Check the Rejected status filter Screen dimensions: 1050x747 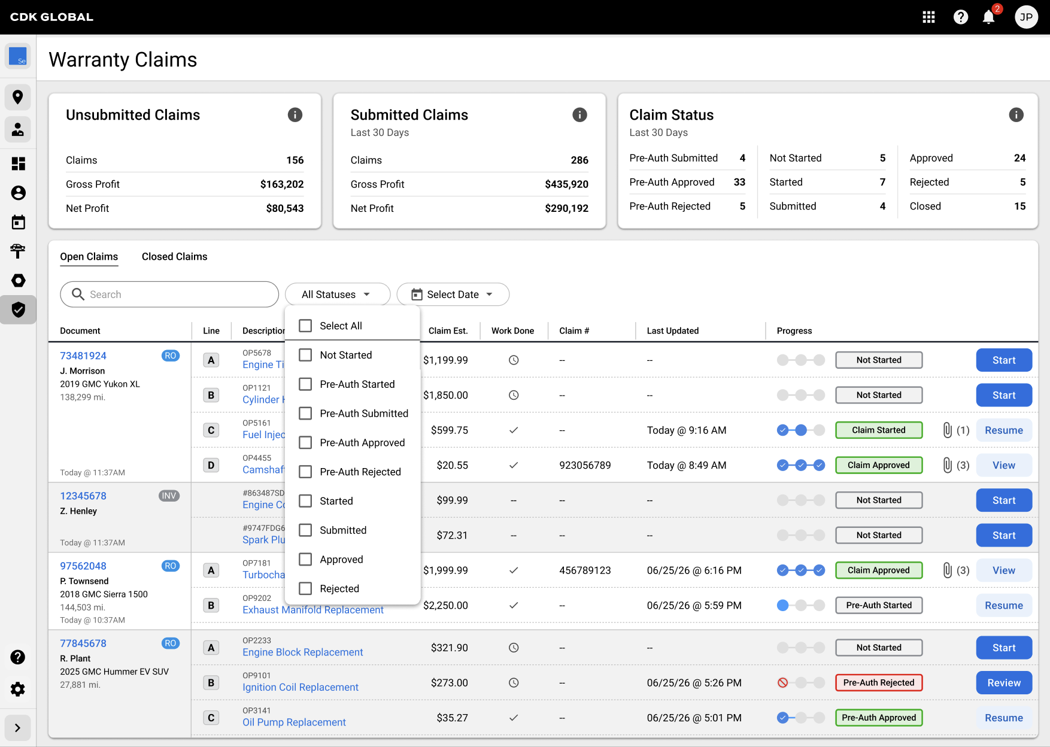point(305,588)
